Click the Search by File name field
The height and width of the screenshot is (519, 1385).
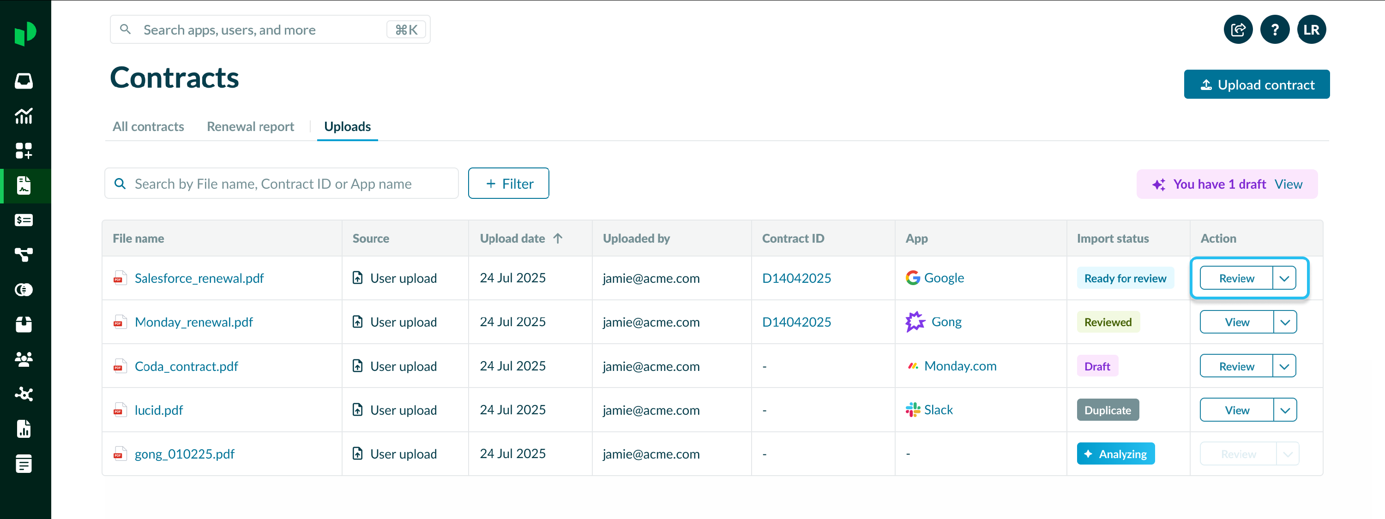click(290, 184)
